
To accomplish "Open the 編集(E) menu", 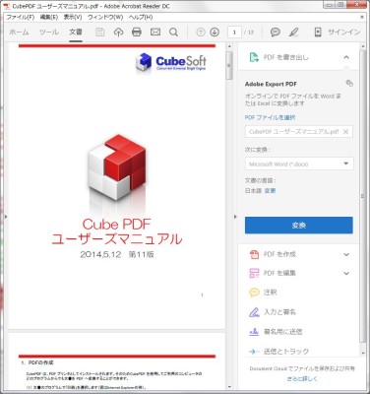I will click(49, 17).
